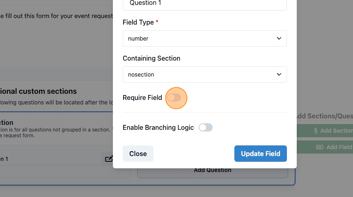Viewport: 353px width, 197px height.
Task: Open the Containing Section nosection dropdown
Action: coord(205,75)
